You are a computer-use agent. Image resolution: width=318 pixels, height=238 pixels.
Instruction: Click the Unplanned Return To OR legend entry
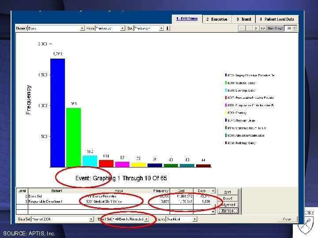[x=246, y=128]
